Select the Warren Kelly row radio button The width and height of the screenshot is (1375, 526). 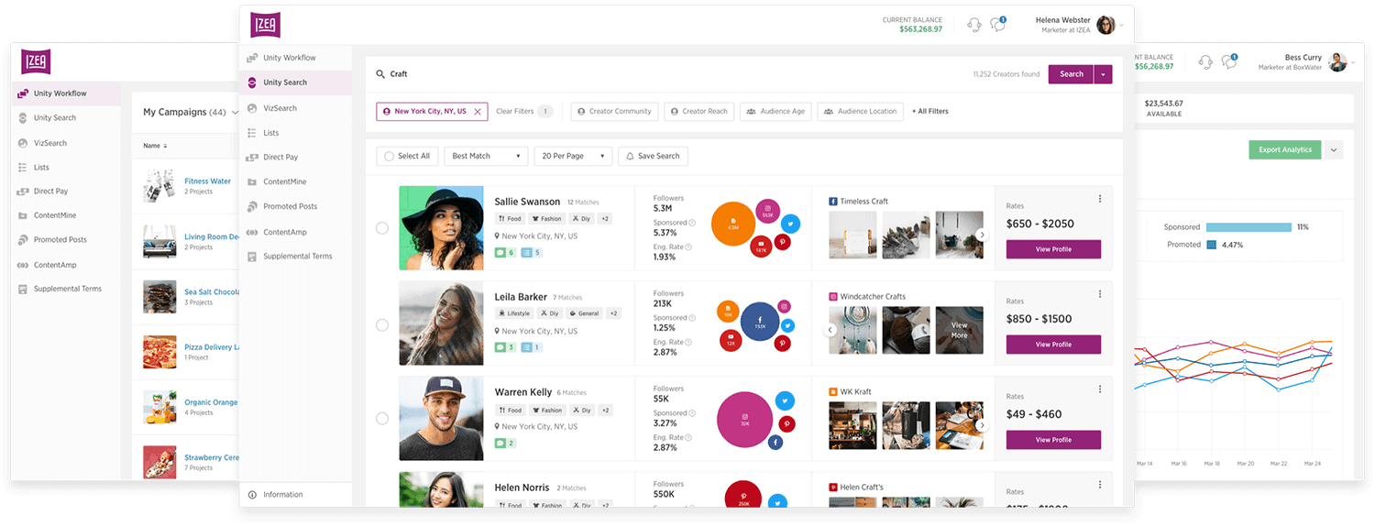[x=382, y=419]
